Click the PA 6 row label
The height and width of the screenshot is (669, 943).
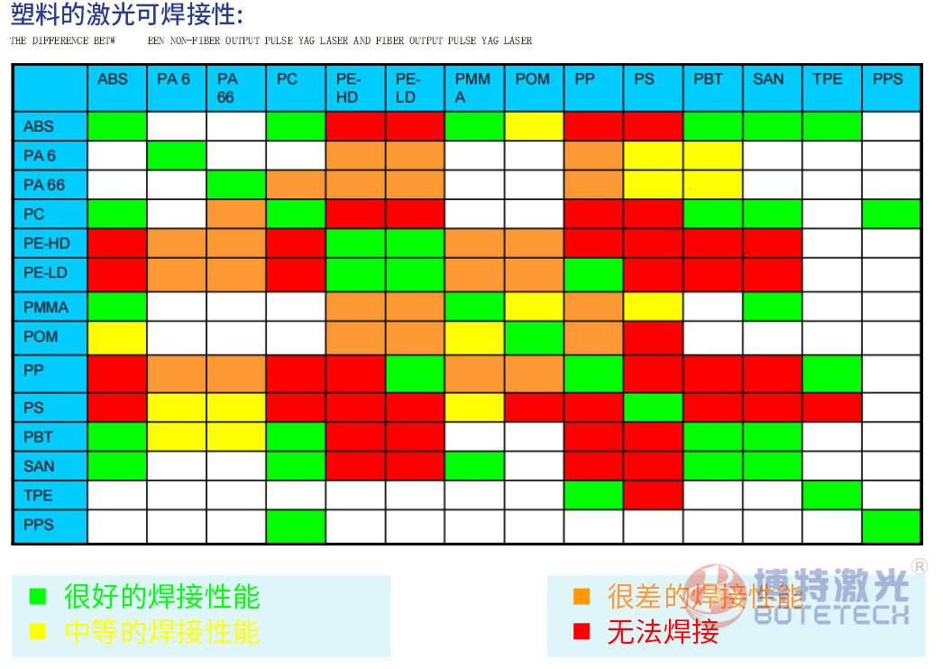point(50,156)
